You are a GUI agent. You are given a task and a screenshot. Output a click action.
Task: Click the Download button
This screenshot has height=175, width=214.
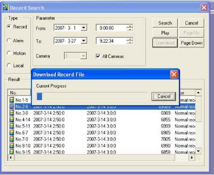(x=165, y=43)
